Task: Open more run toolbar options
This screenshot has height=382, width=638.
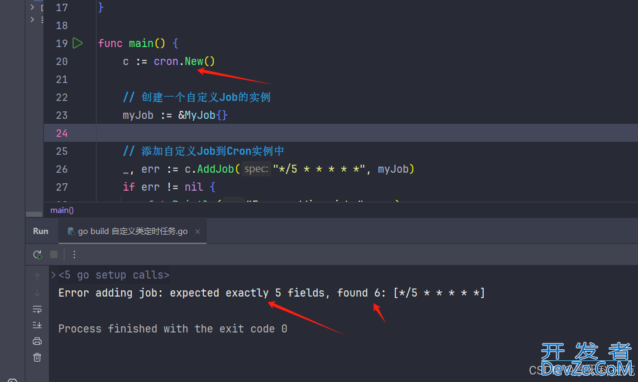Action: (x=74, y=254)
